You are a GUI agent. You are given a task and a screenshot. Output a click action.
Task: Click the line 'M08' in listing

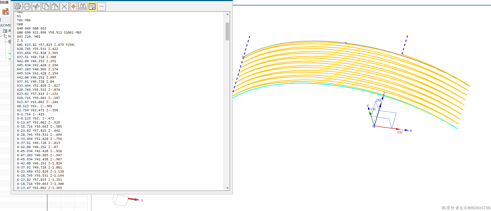[x=20, y=24]
